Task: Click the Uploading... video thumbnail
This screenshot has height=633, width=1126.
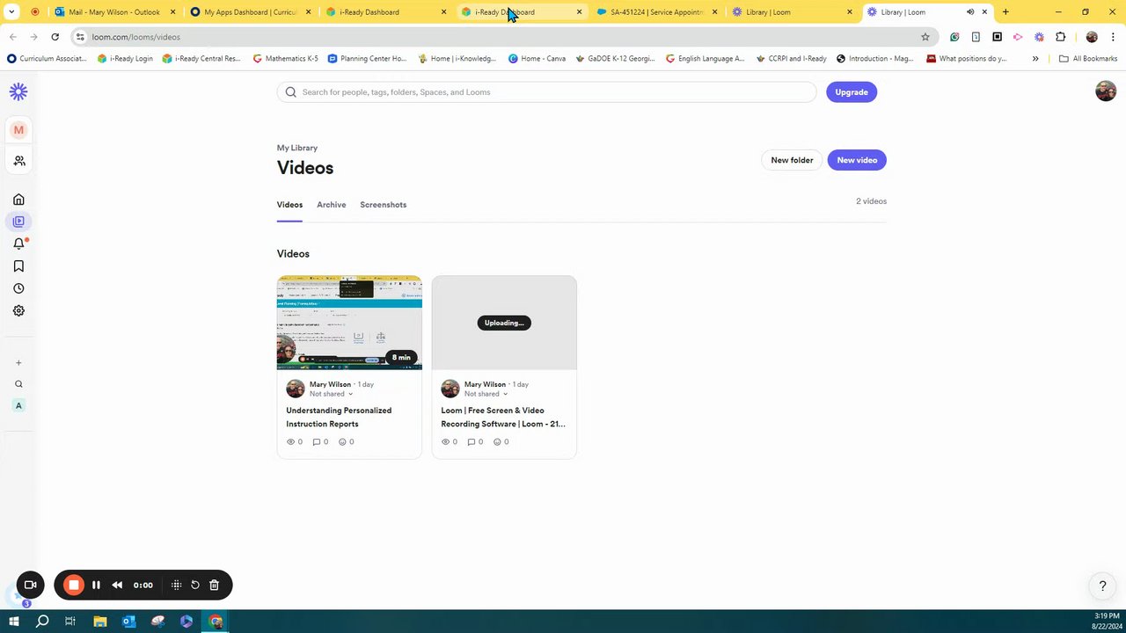Action: click(x=504, y=323)
